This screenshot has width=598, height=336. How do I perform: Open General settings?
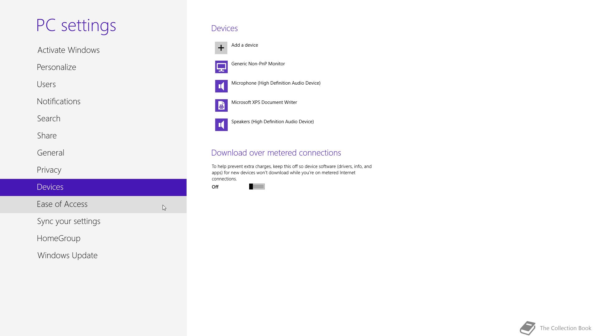click(93, 153)
